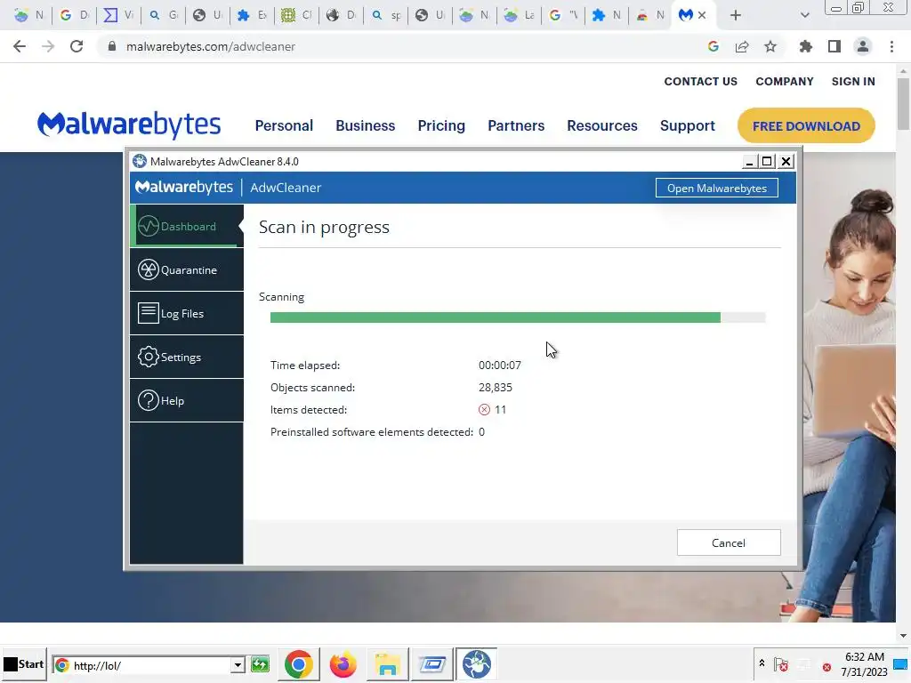911x683 pixels.
Task: Share this page using the share icon
Action: click(742, 46)
